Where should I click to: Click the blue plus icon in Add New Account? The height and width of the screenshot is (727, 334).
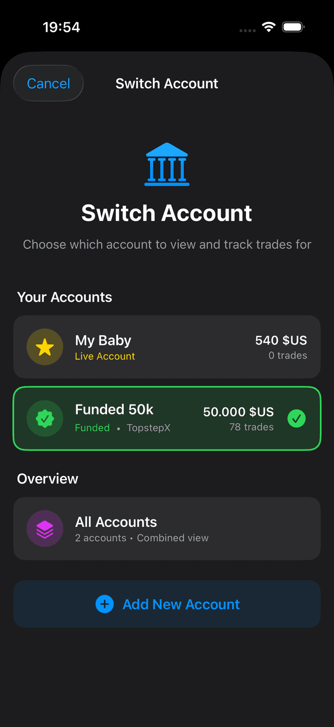104,604
